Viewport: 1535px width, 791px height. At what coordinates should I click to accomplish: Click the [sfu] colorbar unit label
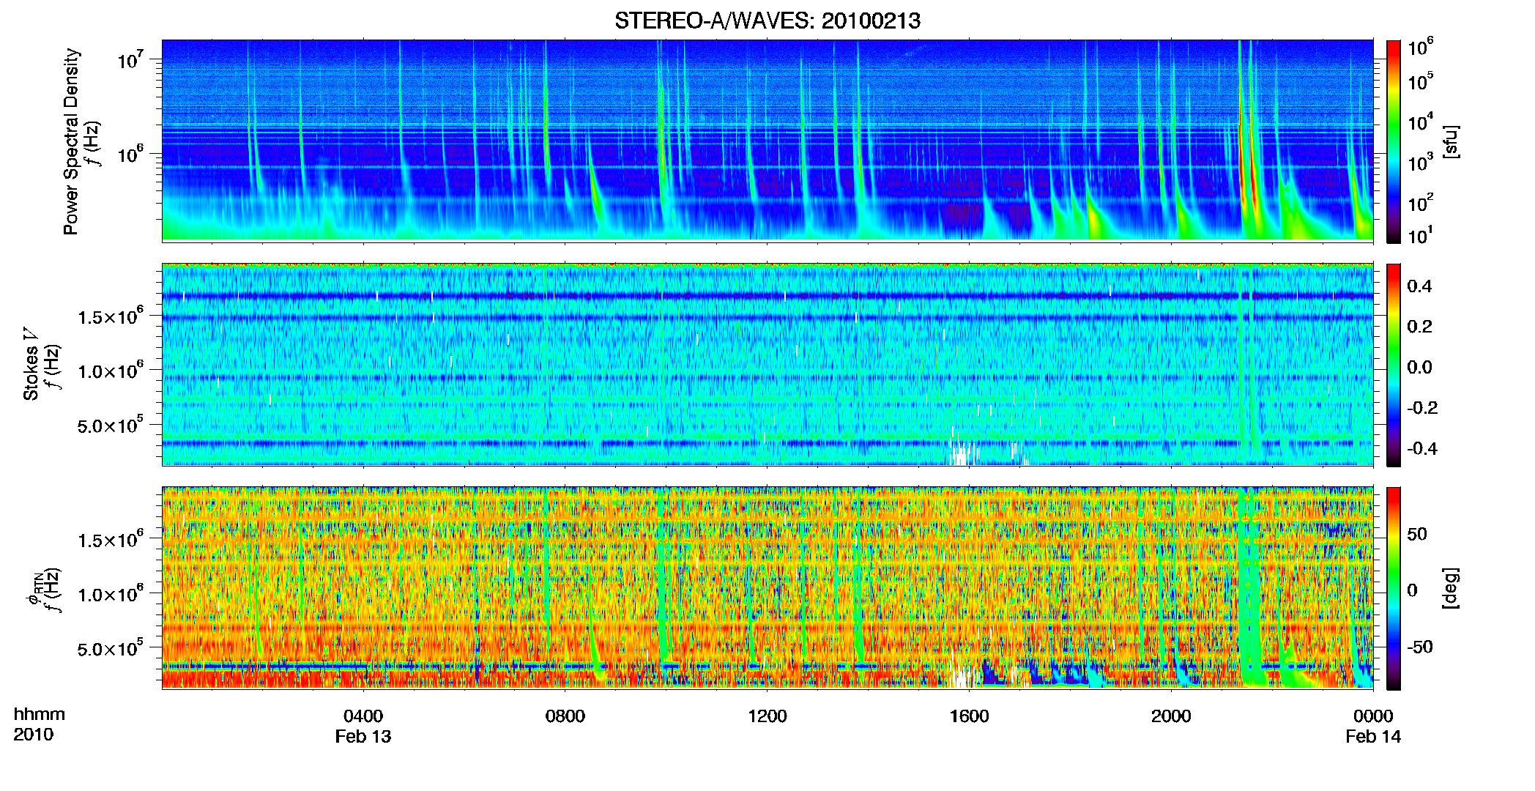tap(1451, 141)
